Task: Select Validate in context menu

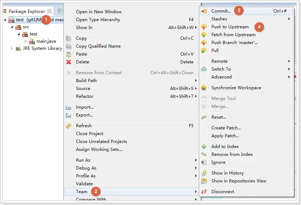Action: 132,184
